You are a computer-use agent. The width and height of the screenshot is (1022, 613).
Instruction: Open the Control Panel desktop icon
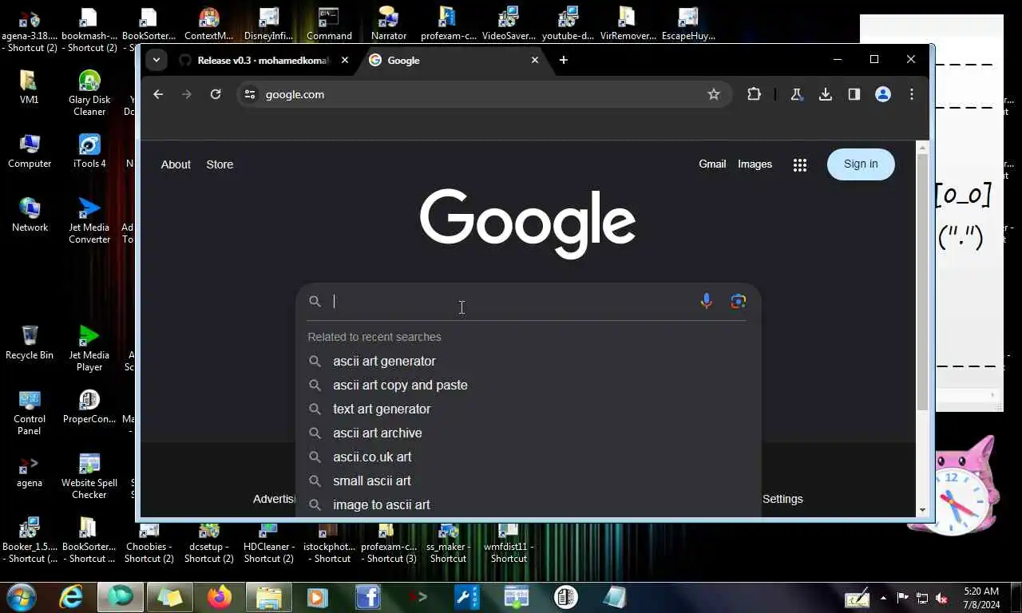[x=30, y=413]
